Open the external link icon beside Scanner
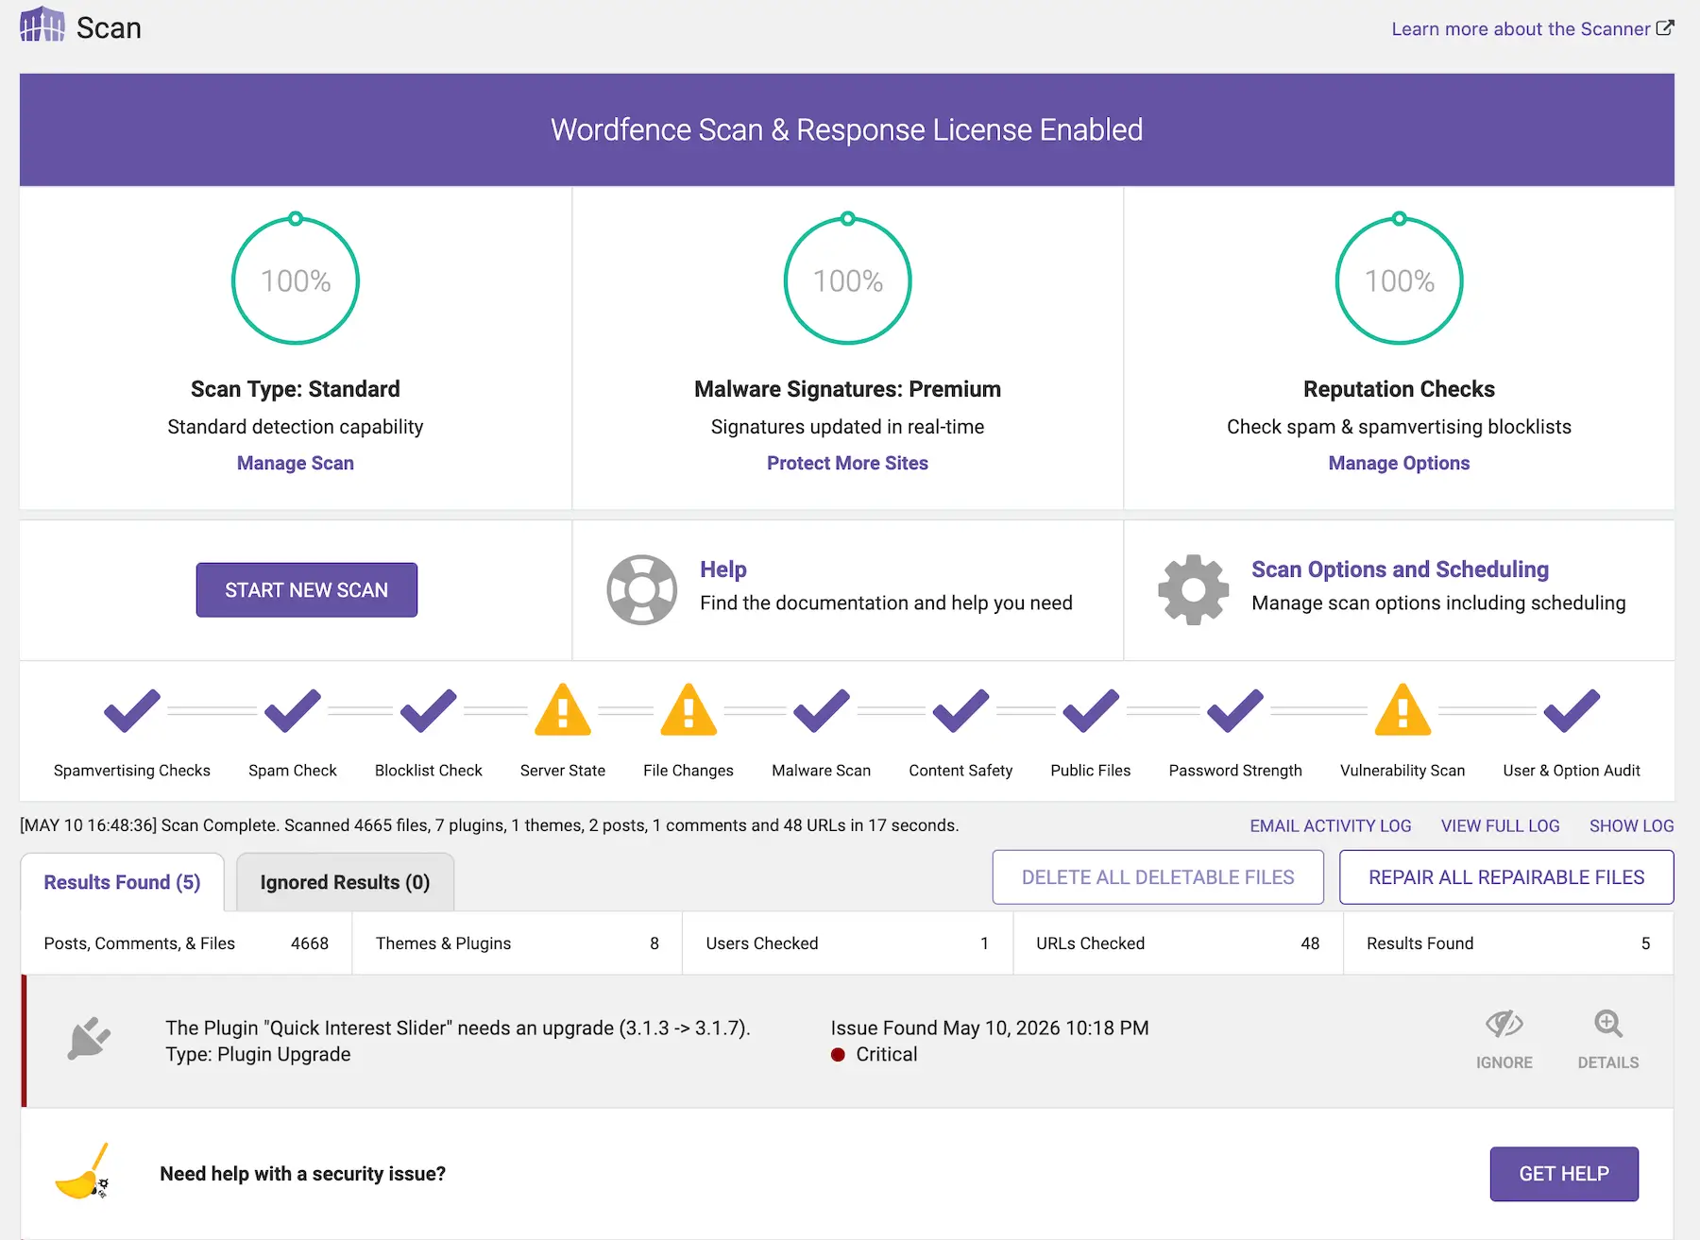This screenshot has height=1240, width=1700. pos(1665,28)
